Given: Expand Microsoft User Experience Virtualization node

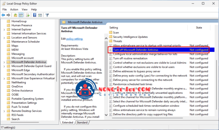Looking at the screenshot, I should click(4, 78).
